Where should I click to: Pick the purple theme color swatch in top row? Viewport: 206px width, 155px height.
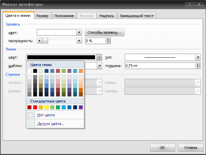pos(69,71)
